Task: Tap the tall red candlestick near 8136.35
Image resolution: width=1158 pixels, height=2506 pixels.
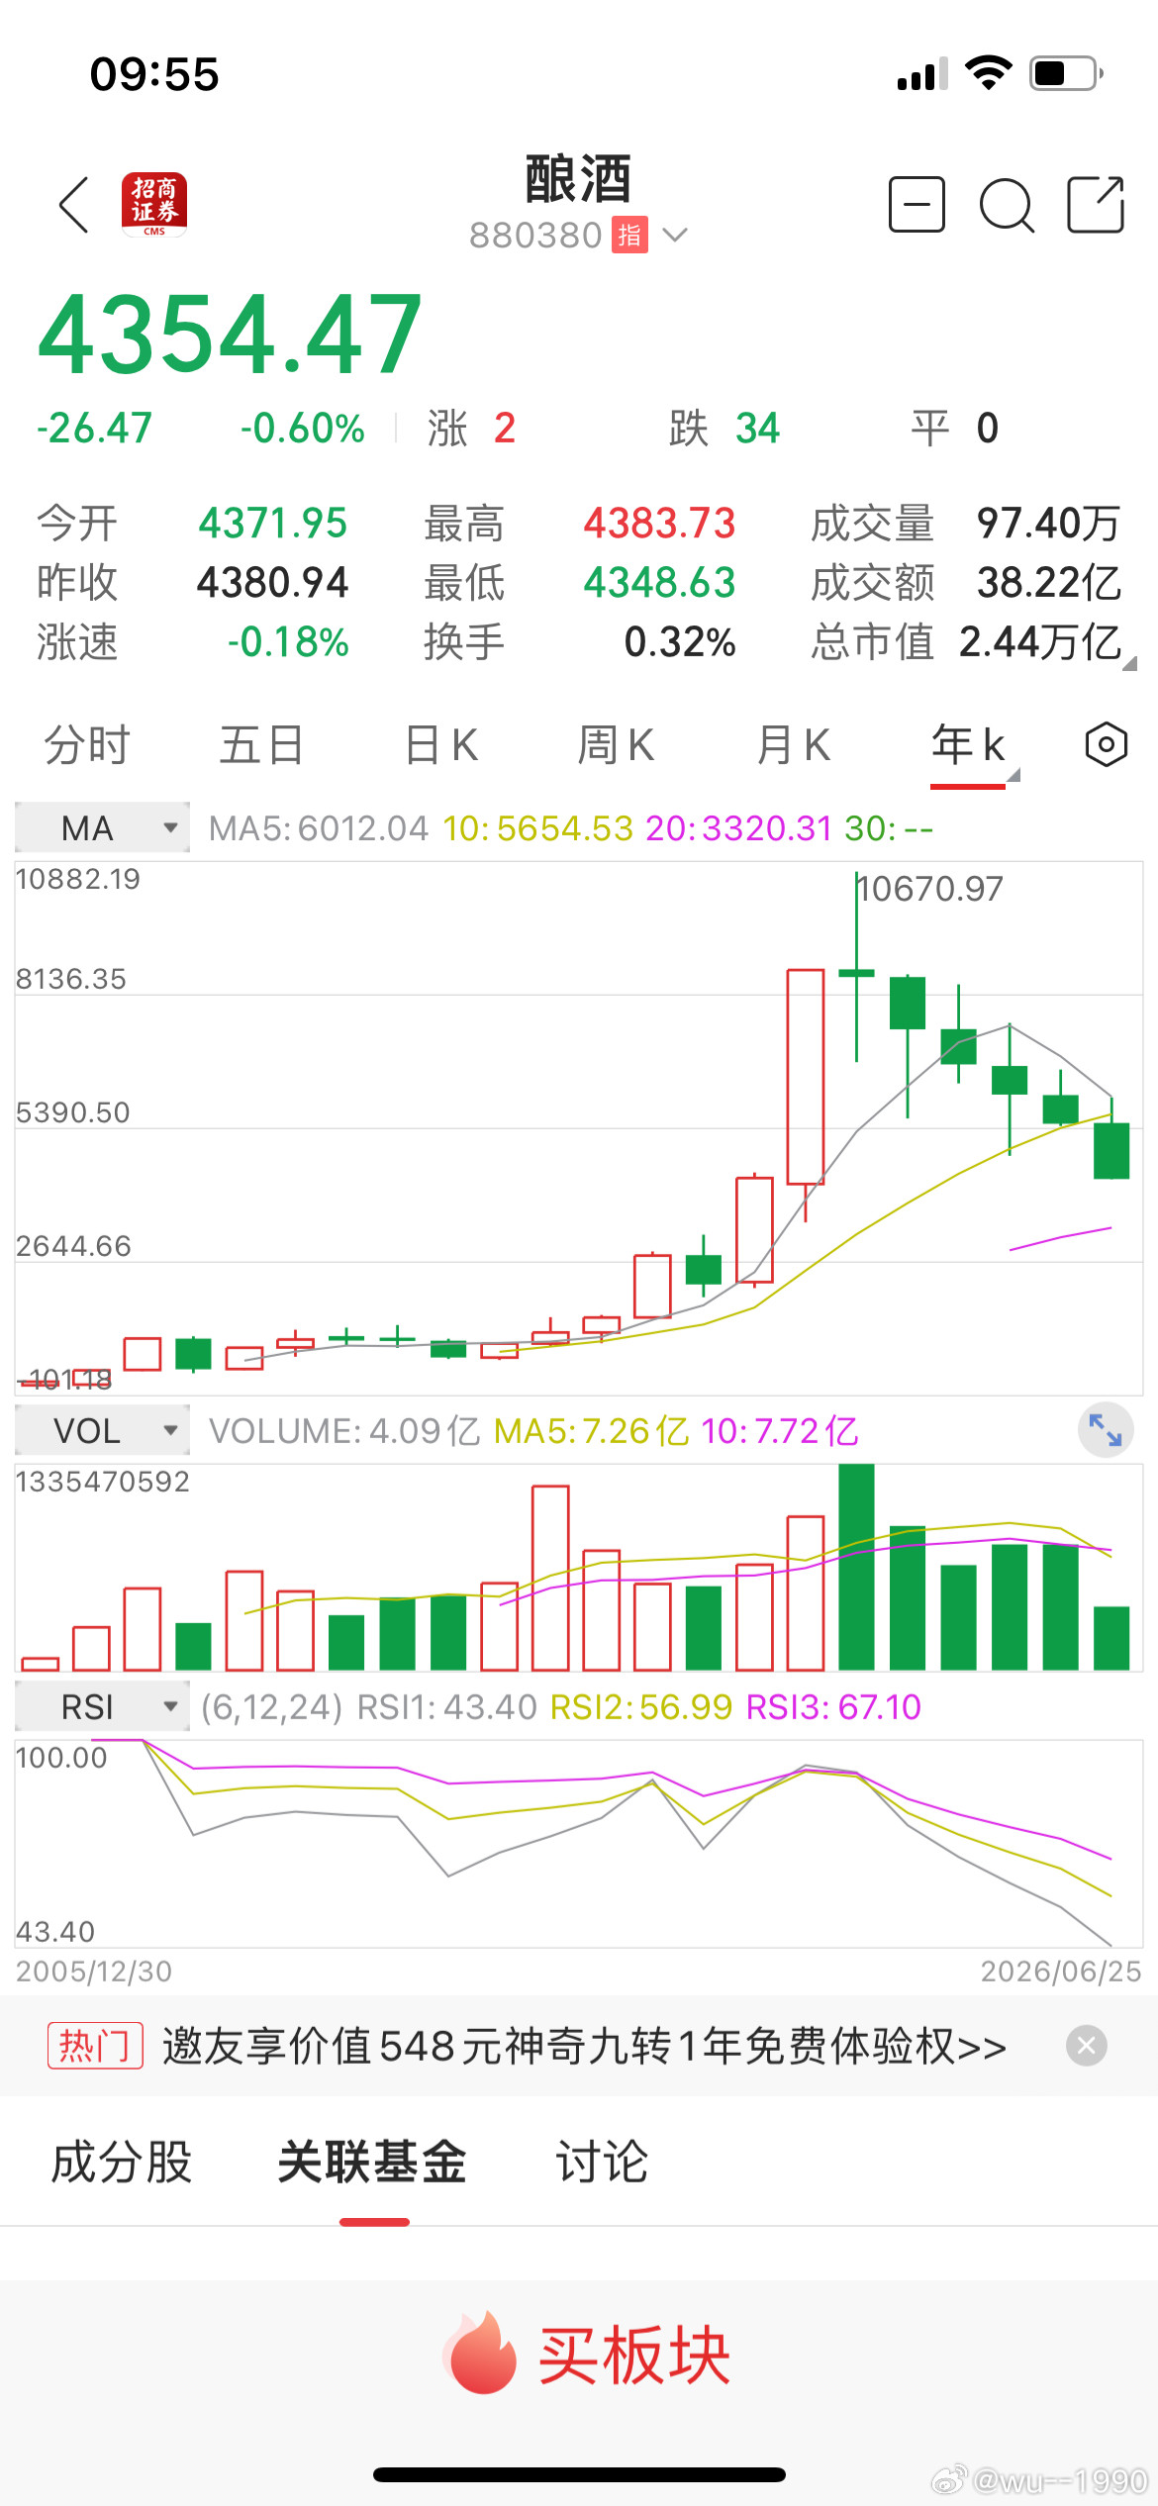Action: coord(806,1077)
